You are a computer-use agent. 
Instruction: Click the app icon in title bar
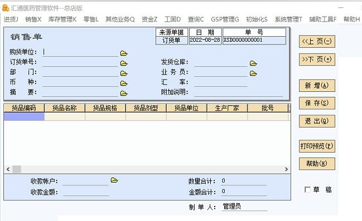pos(6,8)
